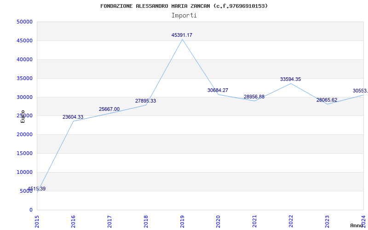Select the 28065.62 data label
Viewport: 368px width, 230px height.
pyautogui.click(x=327, y=100)
